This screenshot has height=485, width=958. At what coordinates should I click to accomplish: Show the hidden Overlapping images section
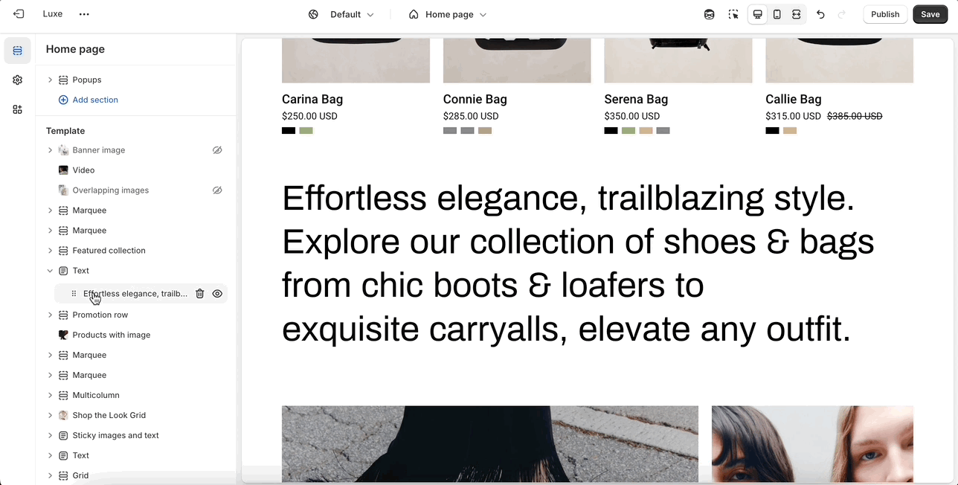pyautogui.click(x=217, y=190)
